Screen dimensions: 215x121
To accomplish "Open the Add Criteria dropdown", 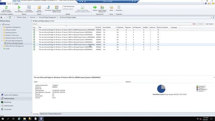I will (210, 24).
